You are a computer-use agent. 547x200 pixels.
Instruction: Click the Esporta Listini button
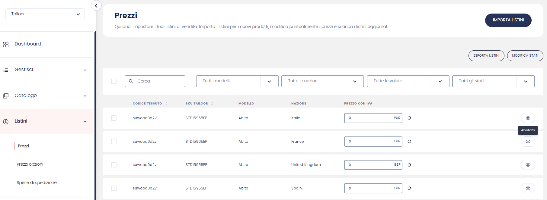pos(486,56)
